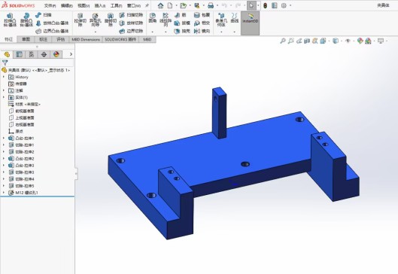This screenshot has height=274, width=398.
Task: Click Edit Appearance color-ball icon
Action: [x=360, y=41]
